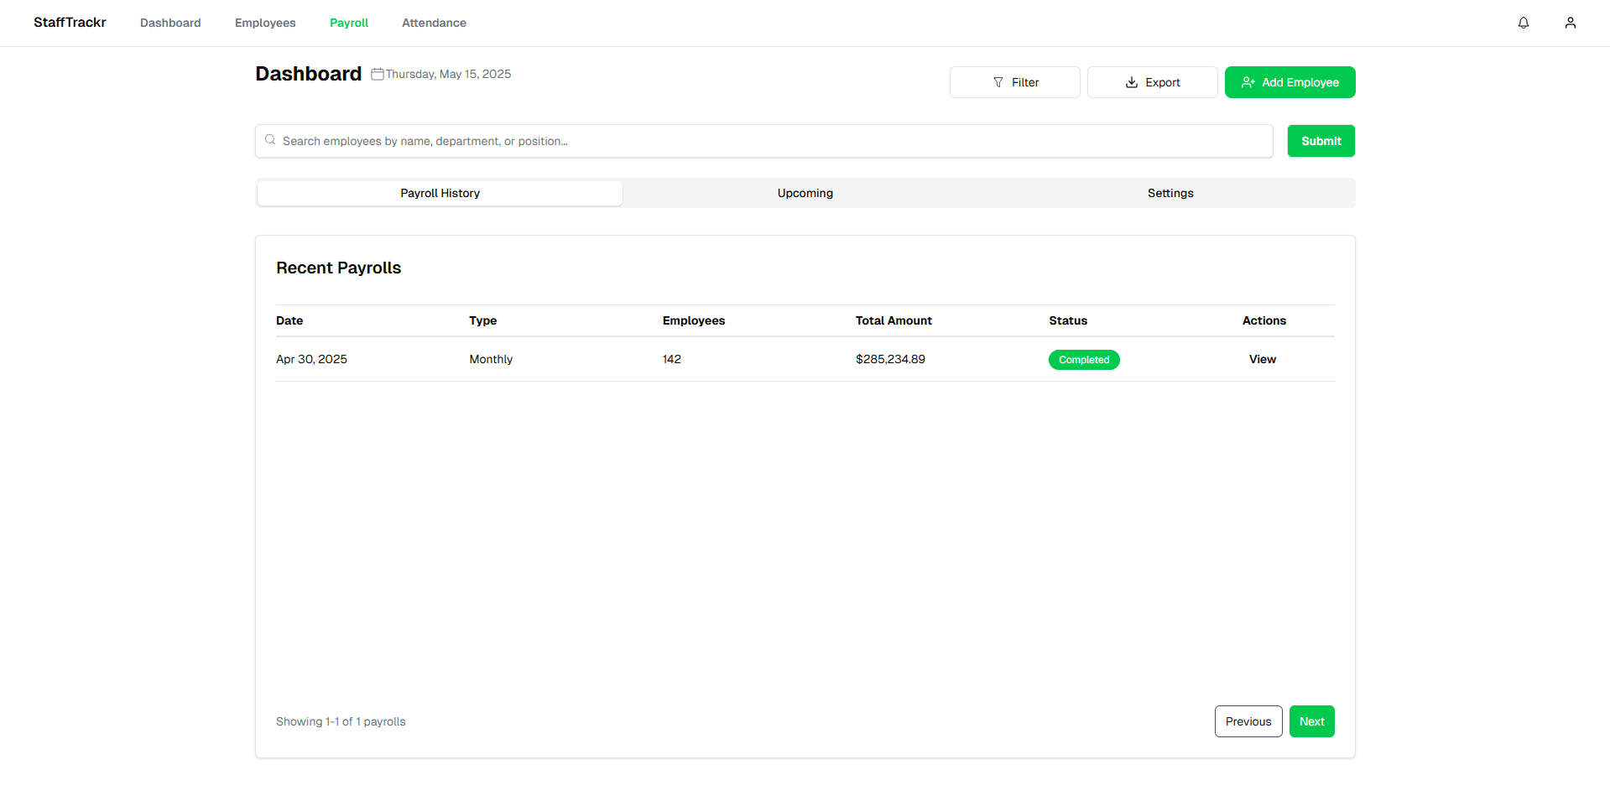
Task: Click the Previous pagination button
Action: click(1248, 721)
